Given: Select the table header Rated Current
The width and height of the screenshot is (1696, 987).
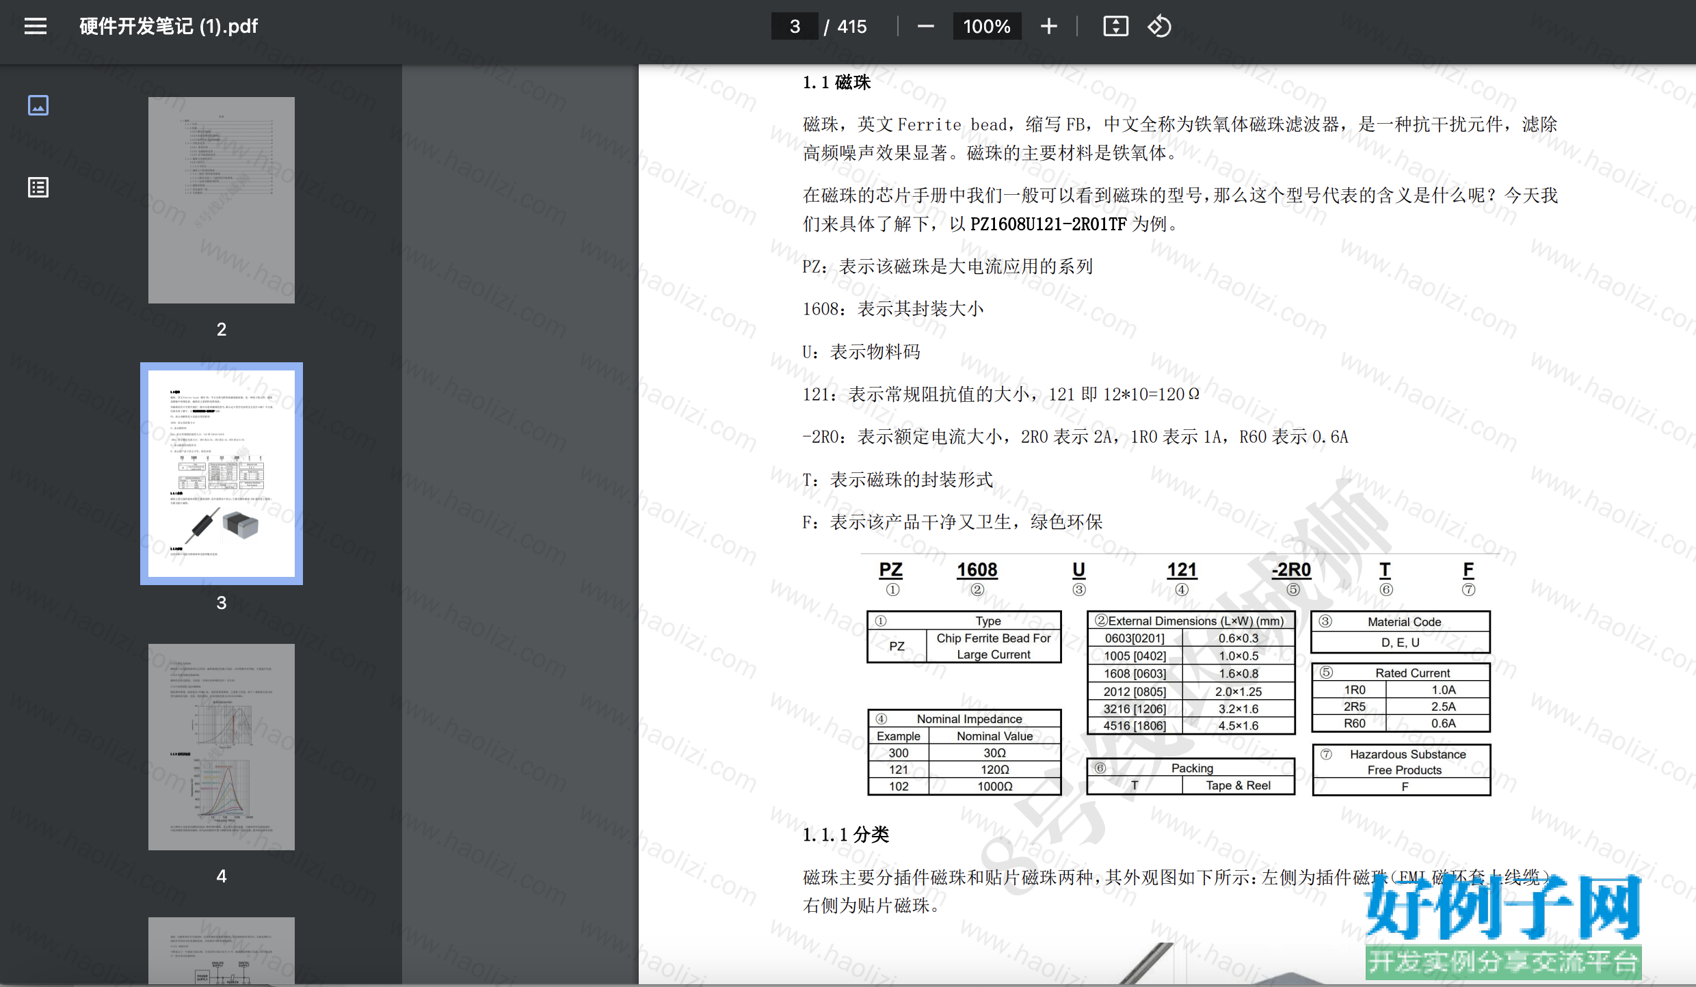Looking at the screenshot, I should point(1412,673).
